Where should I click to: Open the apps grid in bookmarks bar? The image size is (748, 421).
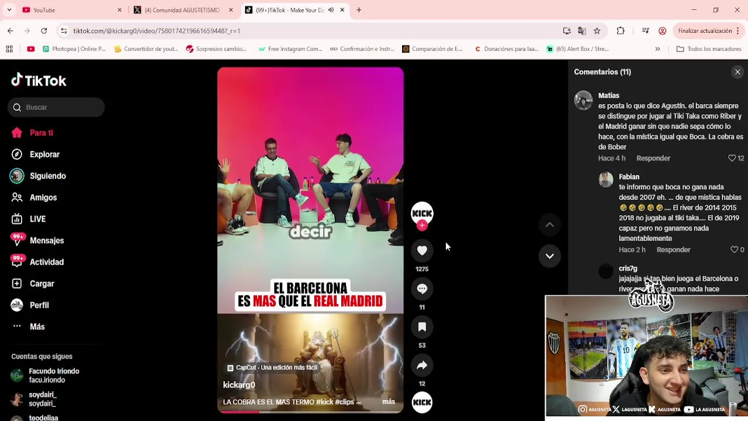pos(9,49)
